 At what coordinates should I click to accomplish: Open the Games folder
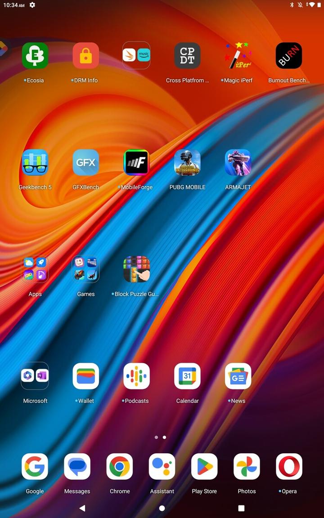[85, 269]
